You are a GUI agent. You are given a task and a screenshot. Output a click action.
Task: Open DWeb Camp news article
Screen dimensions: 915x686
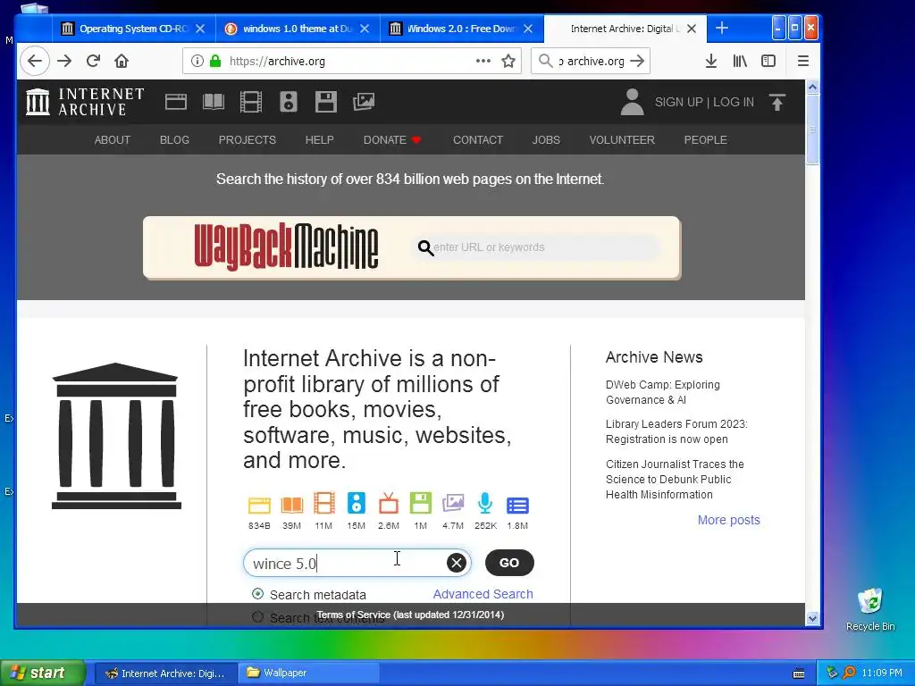click(x=663, y=393)
